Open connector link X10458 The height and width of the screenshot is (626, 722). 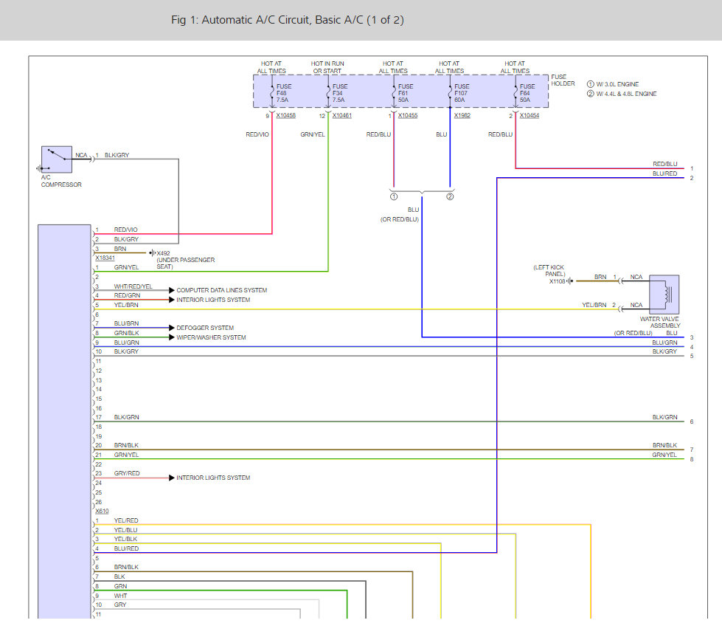tap(285, 116)
